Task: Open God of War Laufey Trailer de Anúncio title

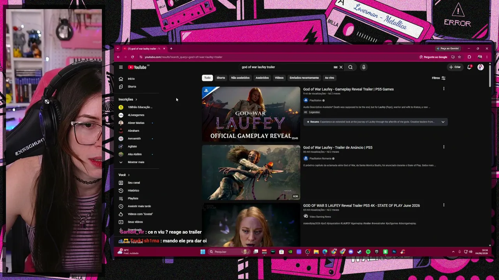Action: pos(338,147)
